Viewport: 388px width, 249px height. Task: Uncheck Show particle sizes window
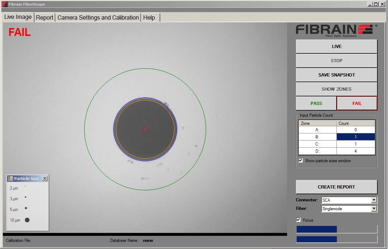300,160
